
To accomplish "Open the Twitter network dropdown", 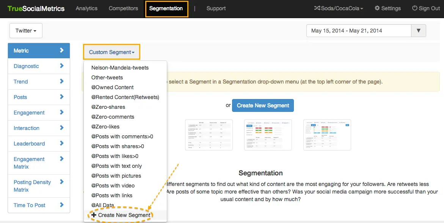I will pyautogui.click(x=26, y=31).
